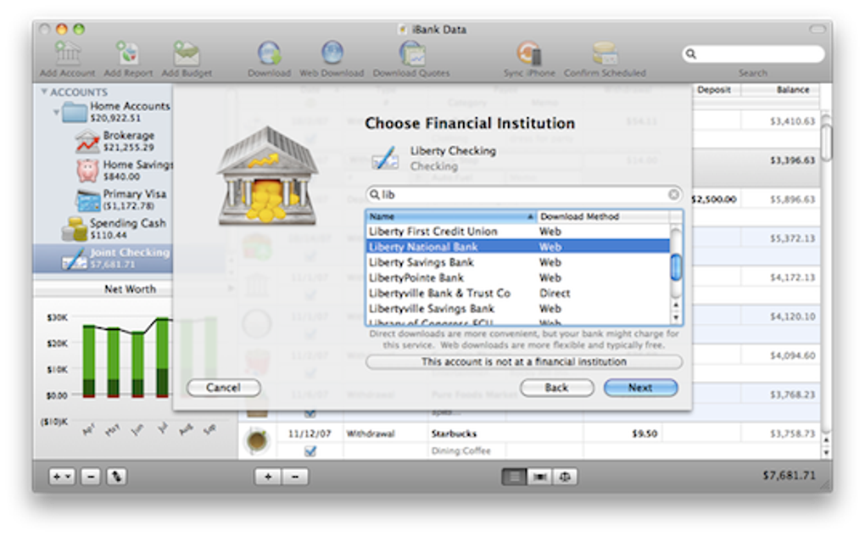This screenshot has height=537, width=865.
Task: Select the Add Budget toolbar icon
Action: [187, 53]
